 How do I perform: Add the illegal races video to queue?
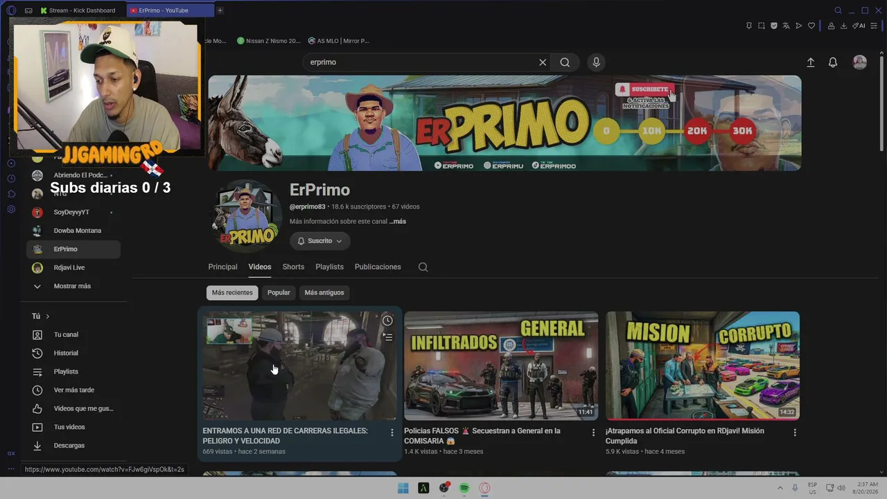tap(387, 338)
